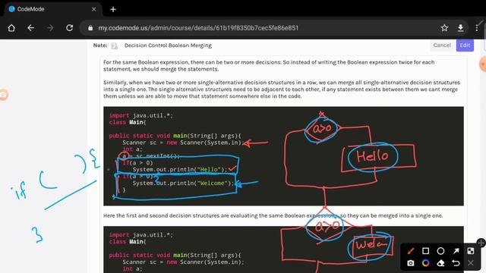Take a screenshot with the camera tool
Image resolution: width=486 pixels, height=273 pixels.
tap(411, 263)
